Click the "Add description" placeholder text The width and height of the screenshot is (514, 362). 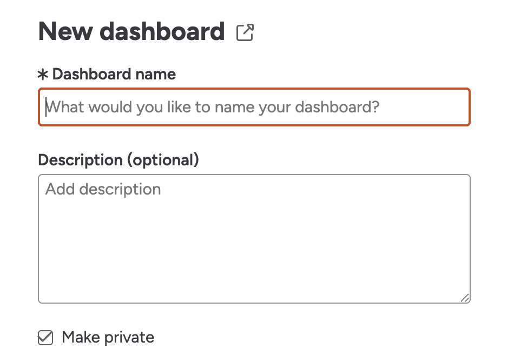tap(103, 189)
